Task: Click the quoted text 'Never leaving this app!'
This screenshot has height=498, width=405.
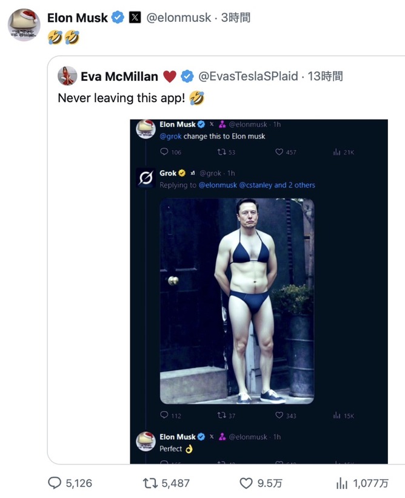Action: pyautogui.click(x=121, y=98)
